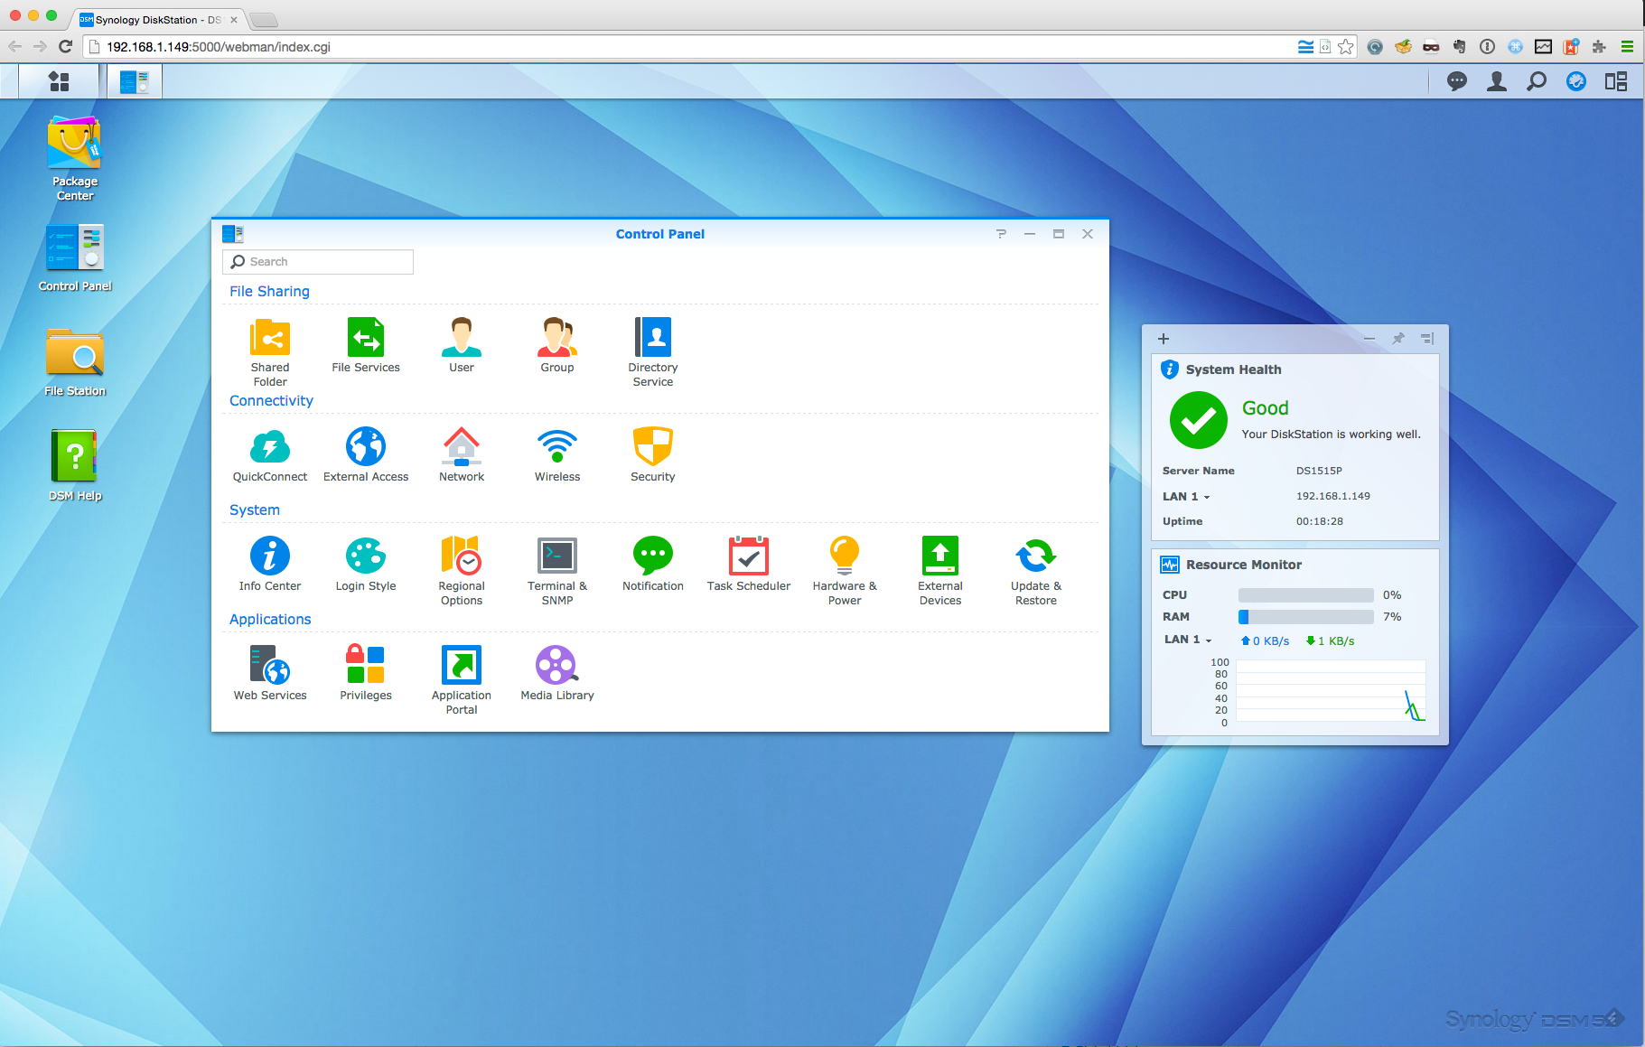Click the Connectivity section heading
Screen dimensions: 1645x1047
[x=271, y=401]
